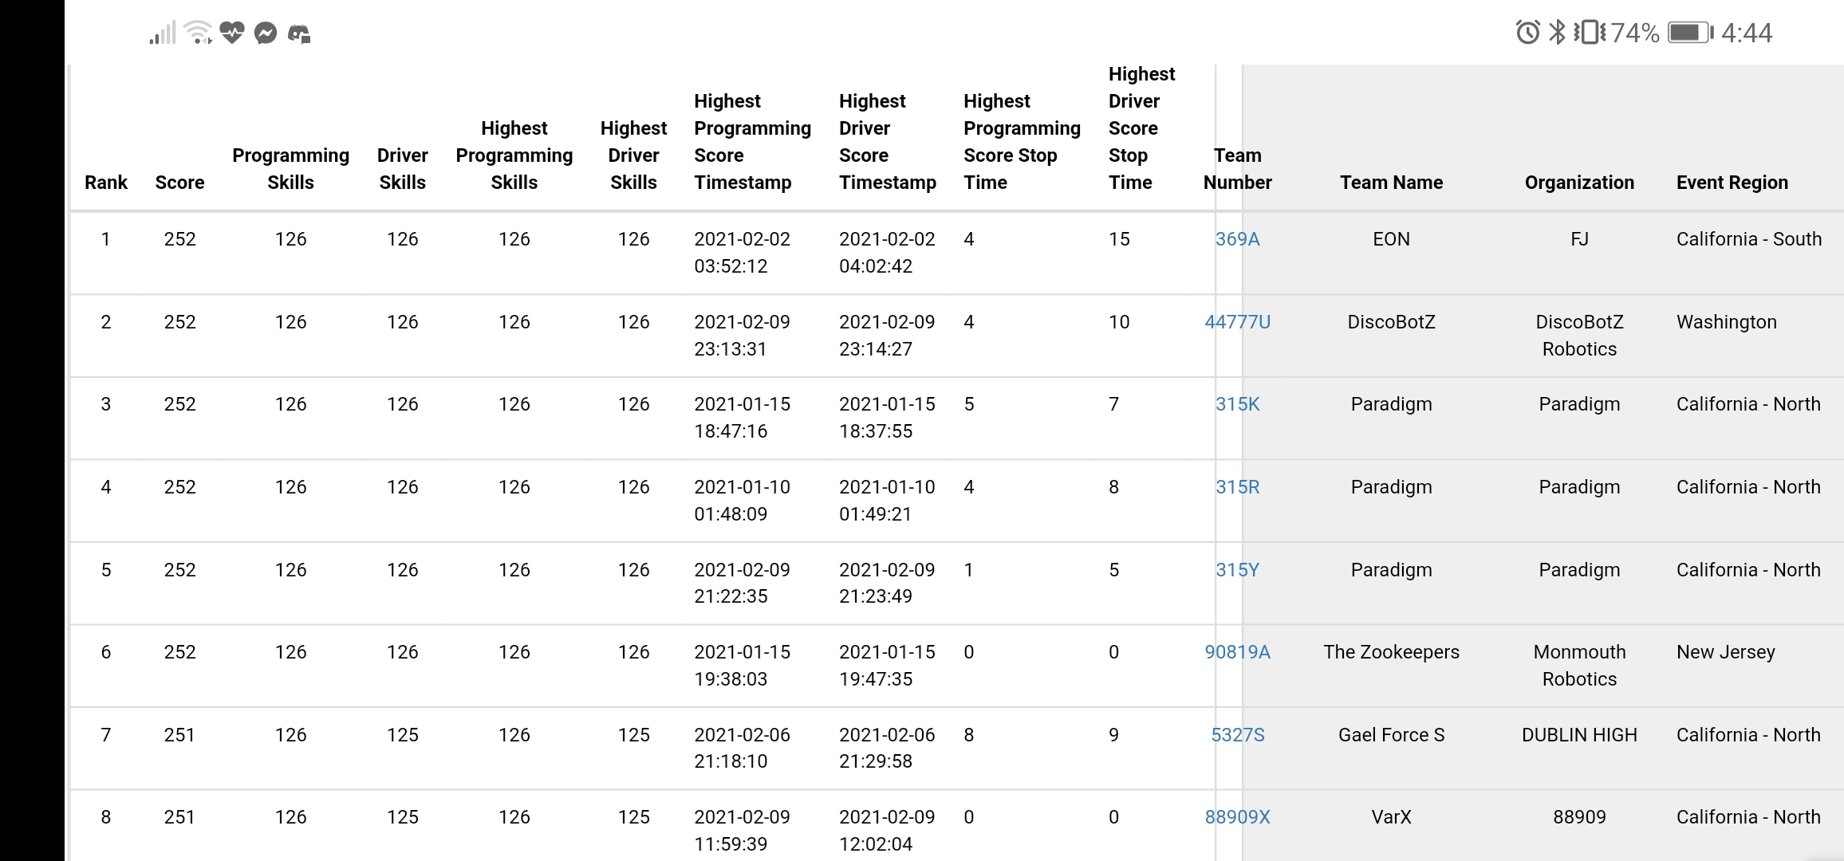Open team 315R link
1844x861 pixels.
pos(1237,487)
